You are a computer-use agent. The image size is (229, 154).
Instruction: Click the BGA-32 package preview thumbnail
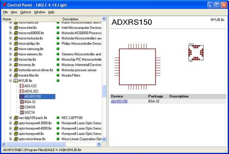click(196, 53)
